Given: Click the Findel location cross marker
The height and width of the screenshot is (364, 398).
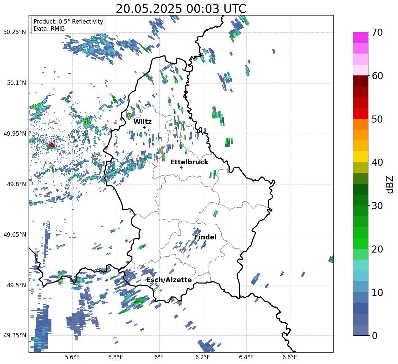Looking at the screenshot, I should (x=205, y=243).
